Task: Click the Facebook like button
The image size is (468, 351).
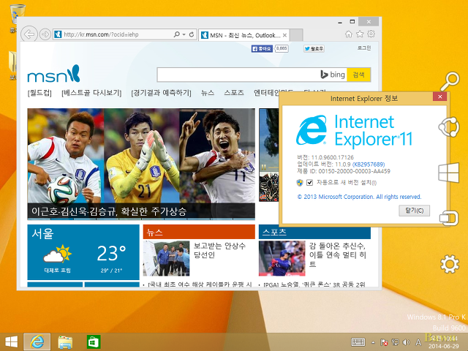Action: pyautogui.click(x=262, y=48)
